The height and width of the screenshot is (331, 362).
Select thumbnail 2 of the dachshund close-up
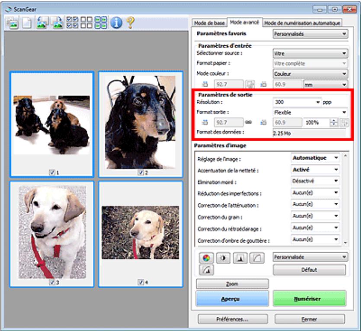coord(141,125)
